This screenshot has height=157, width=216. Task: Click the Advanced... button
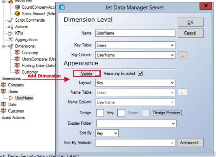(x=190, y=143)
